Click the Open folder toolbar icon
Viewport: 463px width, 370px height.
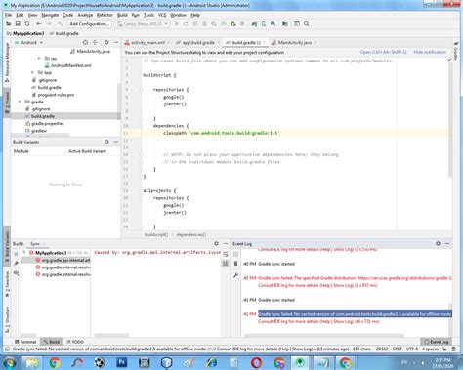[x=8, y=24]
